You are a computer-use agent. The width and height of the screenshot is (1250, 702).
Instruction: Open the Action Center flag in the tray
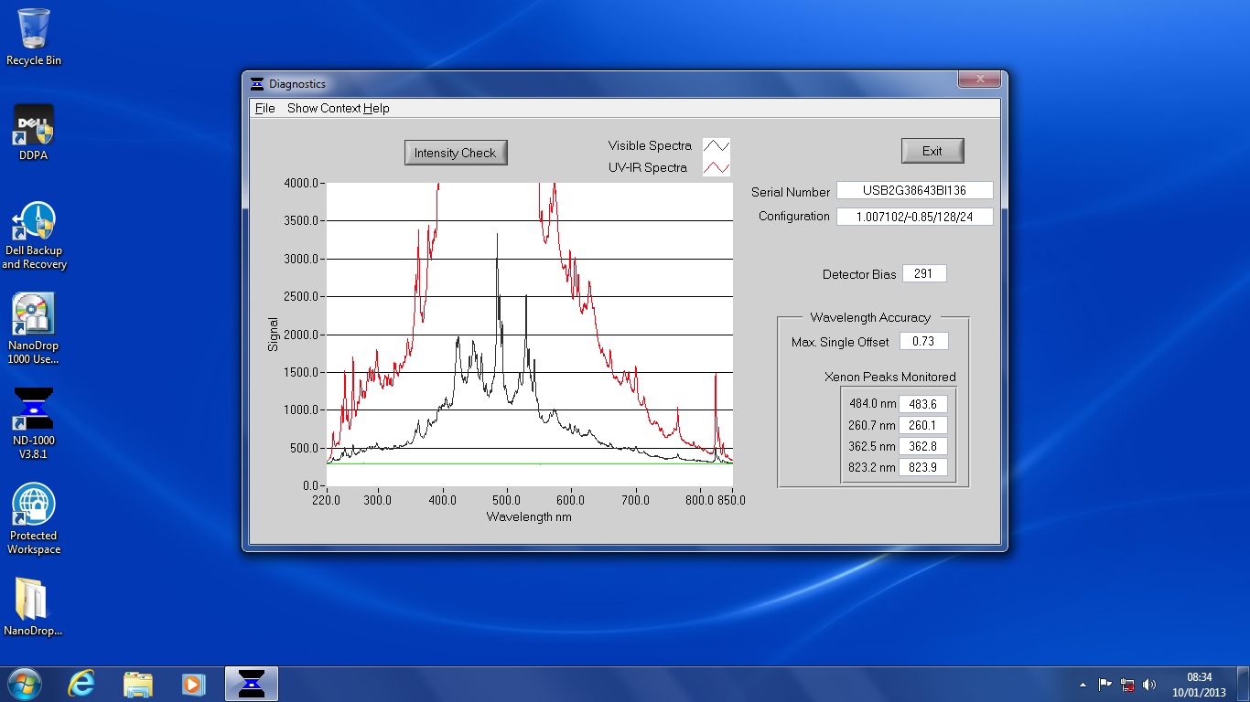point(1105,684)
